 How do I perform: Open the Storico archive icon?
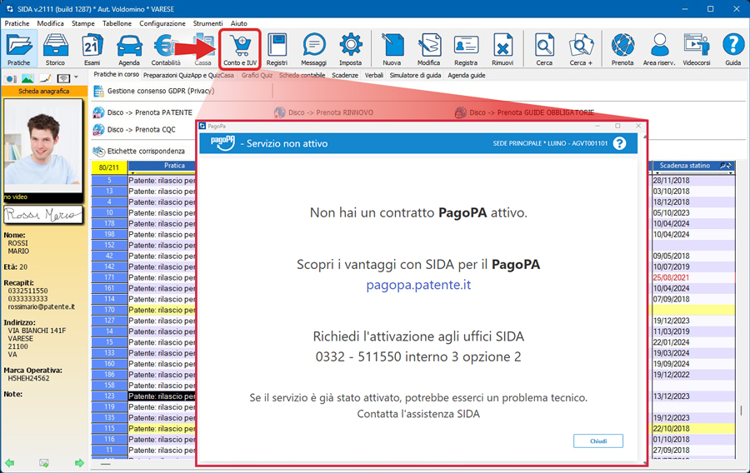(x=55, y=49)
